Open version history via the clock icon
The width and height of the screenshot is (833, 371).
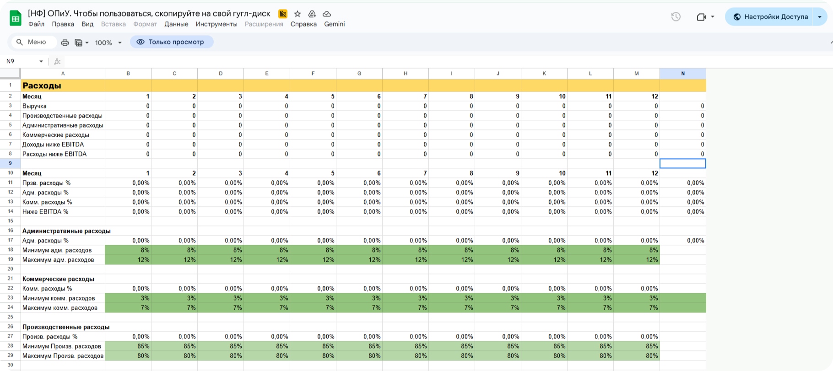coord(676,17)
